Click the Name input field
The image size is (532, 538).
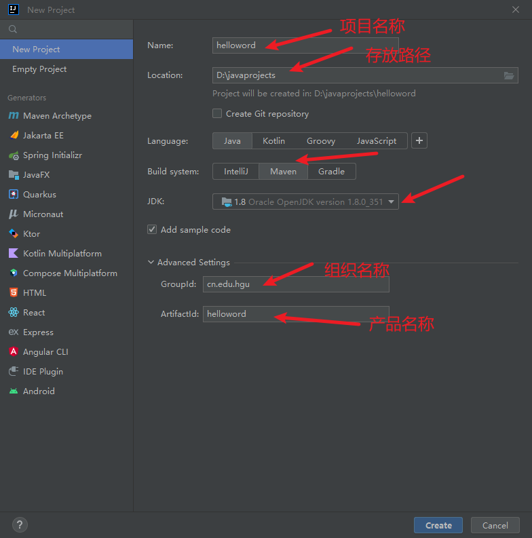coord(305,45)
